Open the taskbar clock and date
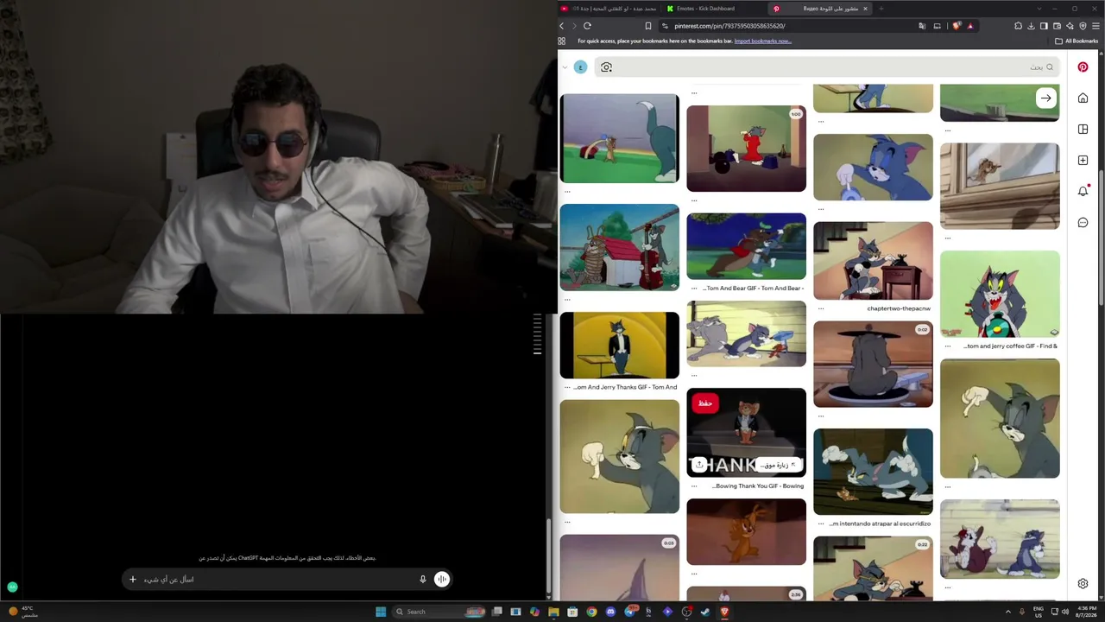Screen dimensions: 1105x622 pos(1086,612)
